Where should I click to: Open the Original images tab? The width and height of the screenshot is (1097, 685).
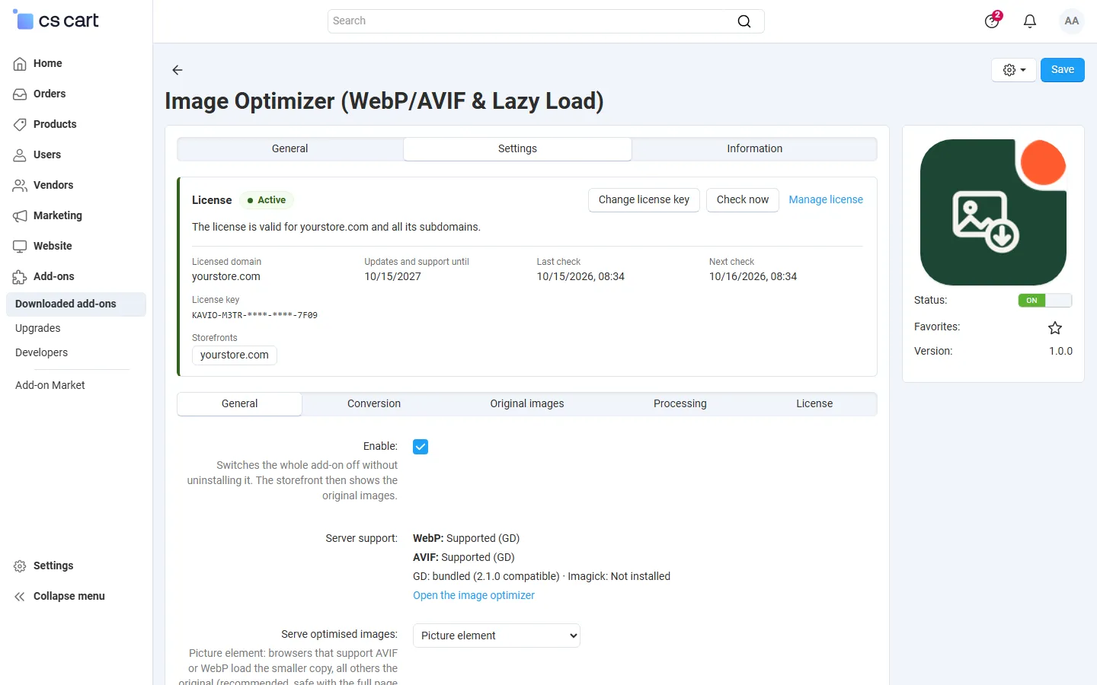(x=527, y=404)
